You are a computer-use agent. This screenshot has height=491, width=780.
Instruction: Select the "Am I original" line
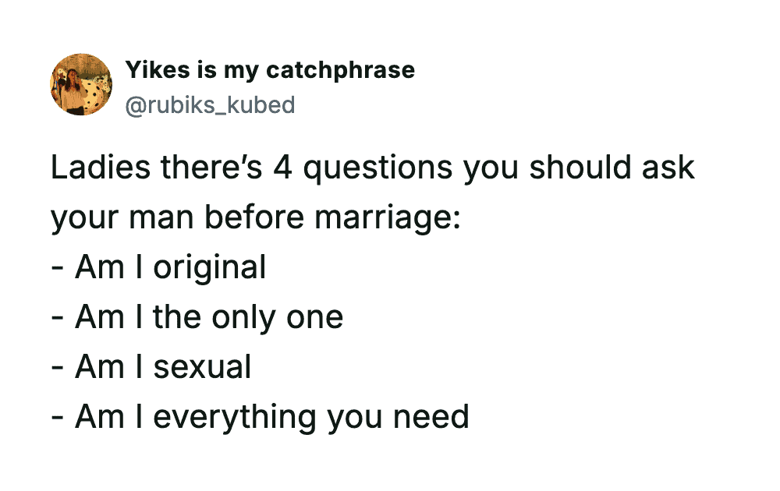(x=158, y=268)
